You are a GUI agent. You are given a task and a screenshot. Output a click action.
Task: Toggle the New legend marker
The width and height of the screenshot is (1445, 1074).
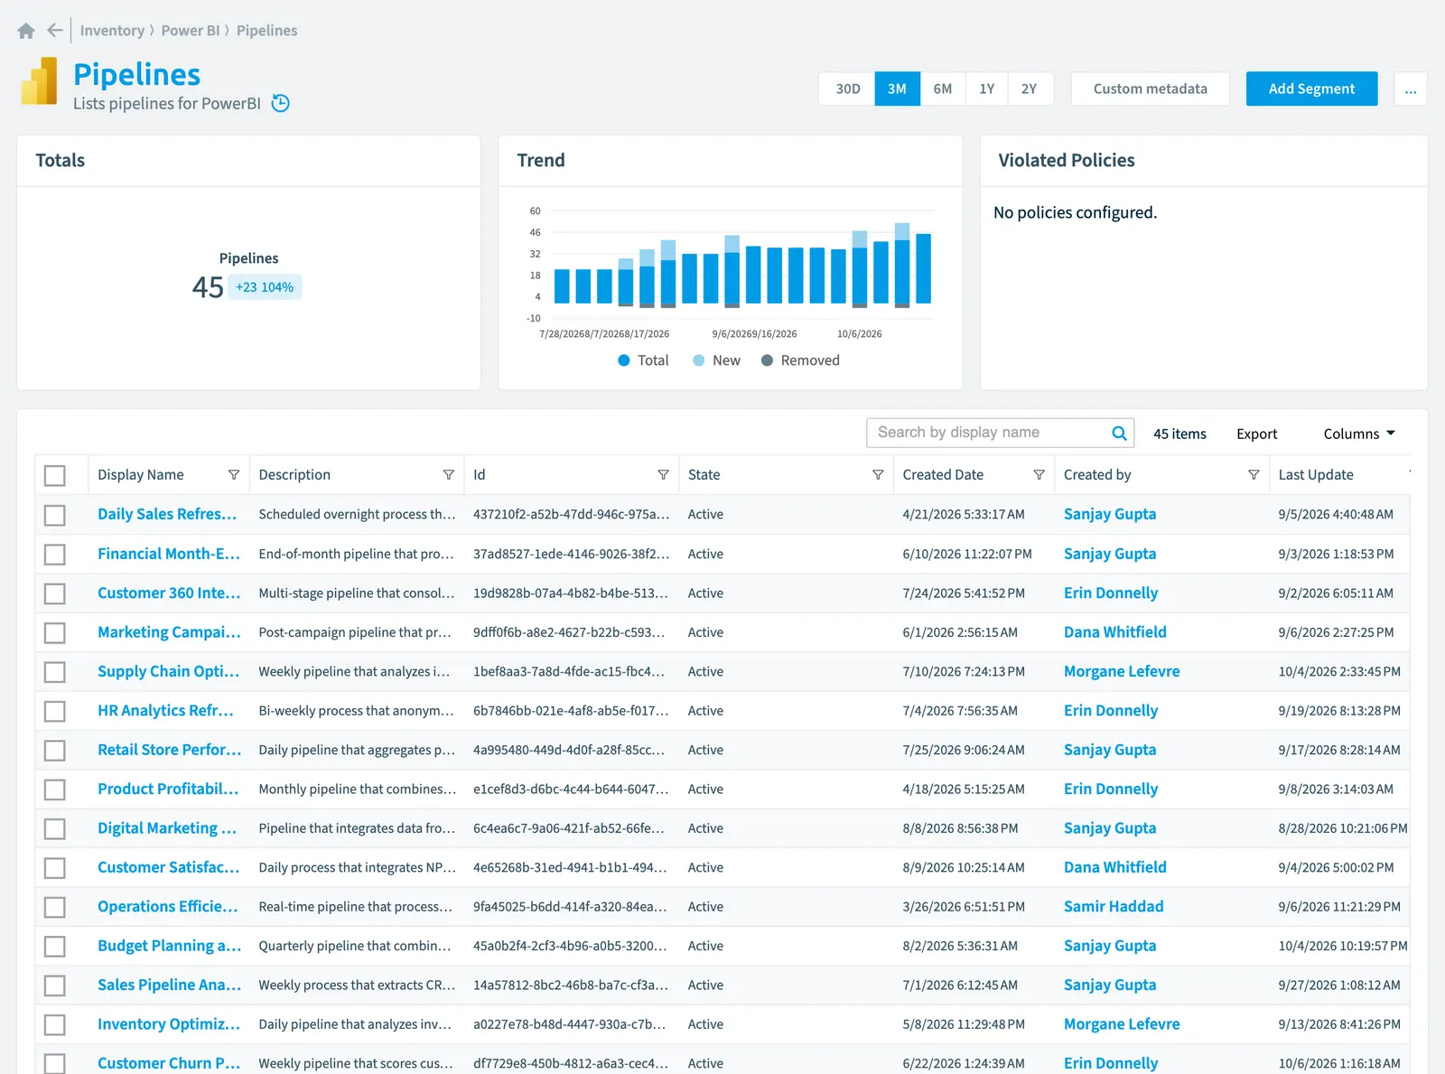coord(699,360)
